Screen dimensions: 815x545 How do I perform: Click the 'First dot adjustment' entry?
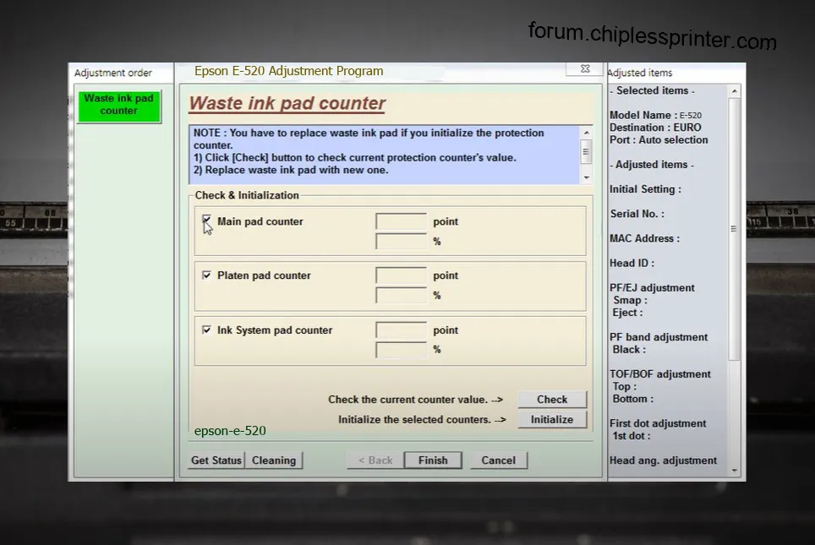[658, 423]
